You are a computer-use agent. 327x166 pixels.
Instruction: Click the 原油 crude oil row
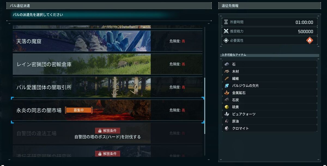coord(270,121)
